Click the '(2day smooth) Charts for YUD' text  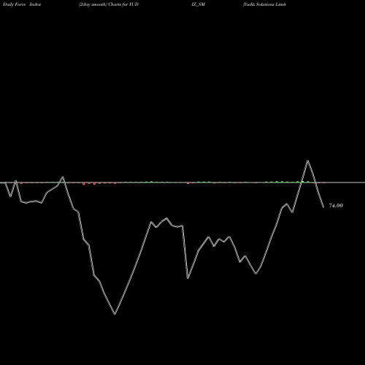point(109,4)
